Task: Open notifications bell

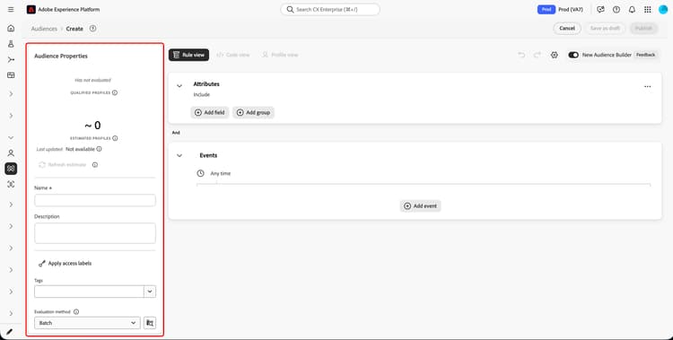Action: 632,10
